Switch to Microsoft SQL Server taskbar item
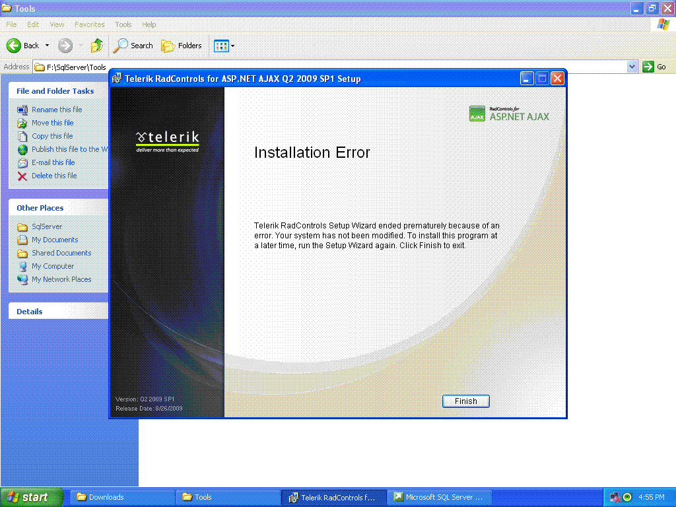676x507 pixels. [x=440, y=497]
